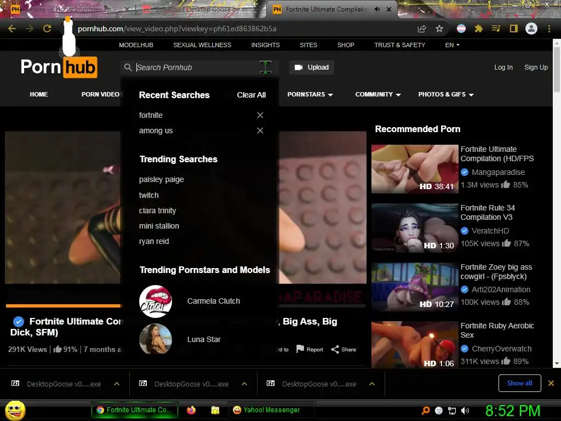561x421 pixels.
Task: Expand the EN language dropdown
Action: [x=452, y=45]
